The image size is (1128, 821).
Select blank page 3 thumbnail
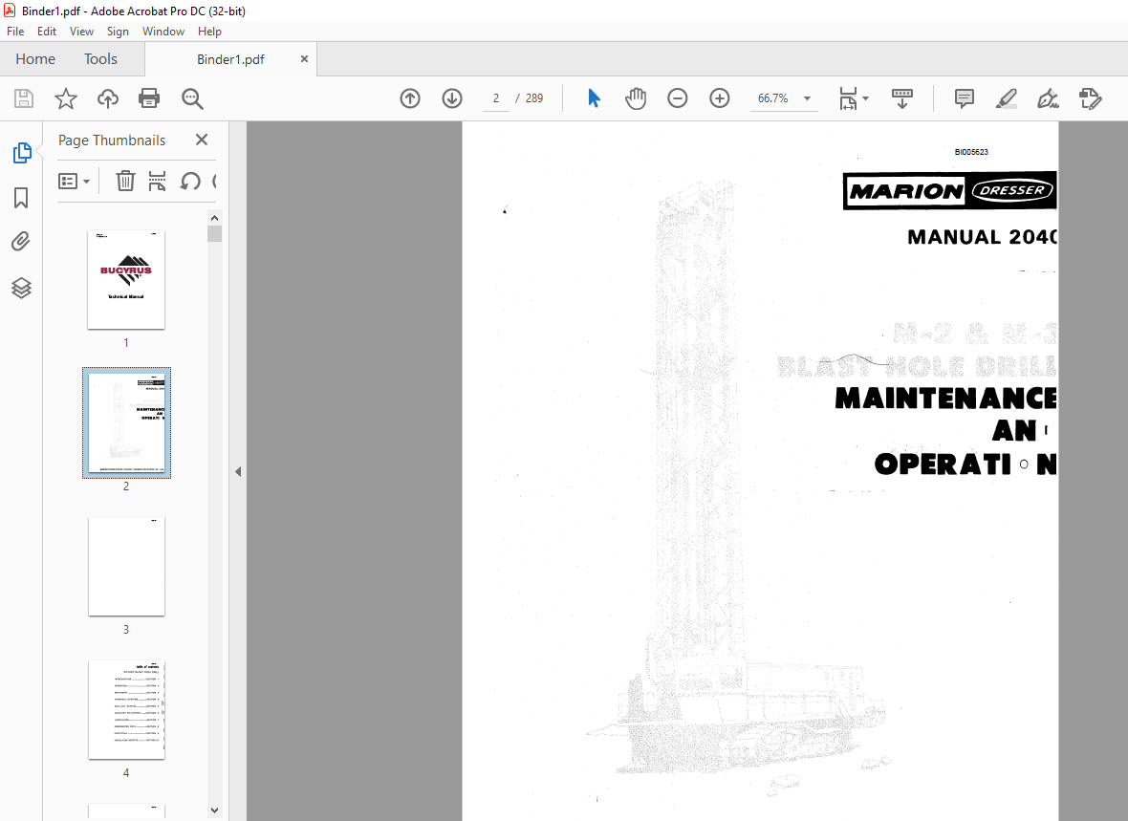(x=126, y=566)
